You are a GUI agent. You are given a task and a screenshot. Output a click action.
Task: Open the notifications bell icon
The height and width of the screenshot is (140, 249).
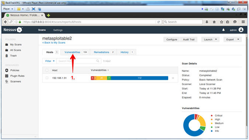click(224, 30)
